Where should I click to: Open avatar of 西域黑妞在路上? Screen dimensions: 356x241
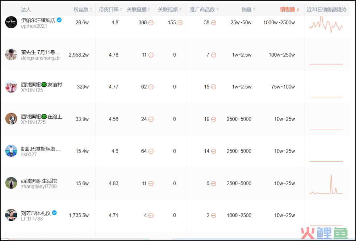click(x=11, y=119)
